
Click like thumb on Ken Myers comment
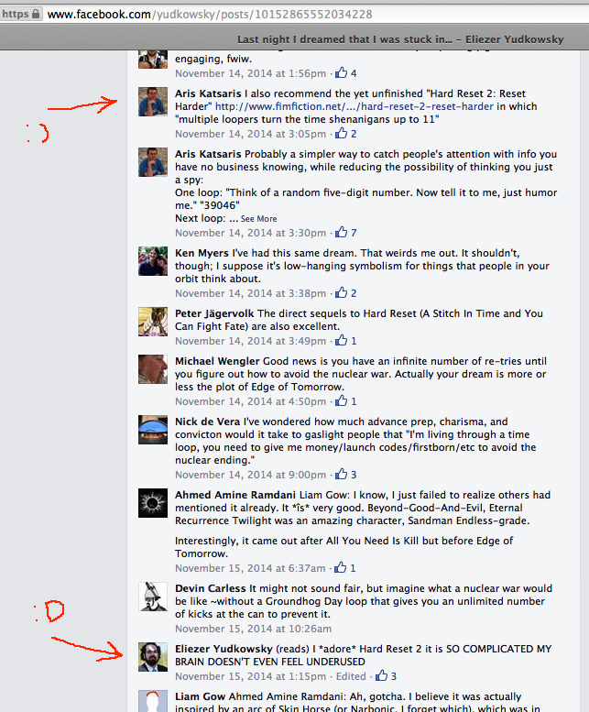click(x=342, y=292)
